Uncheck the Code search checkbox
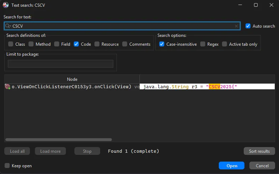The width and height of the screenshot is (279, 174). tap(76, 44)
